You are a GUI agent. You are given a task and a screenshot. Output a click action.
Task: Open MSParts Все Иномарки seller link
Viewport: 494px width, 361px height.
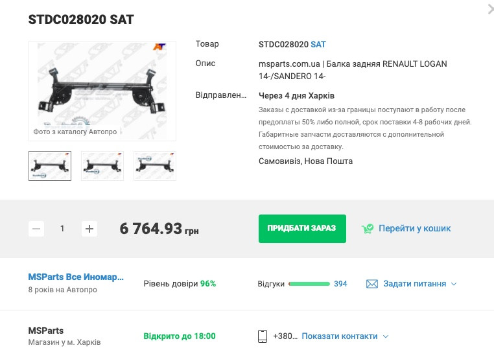coord(76,277)
